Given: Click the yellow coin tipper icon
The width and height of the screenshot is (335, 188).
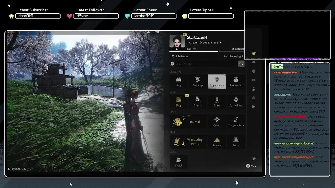Looking at the screenshot, I should coord(185,16).
